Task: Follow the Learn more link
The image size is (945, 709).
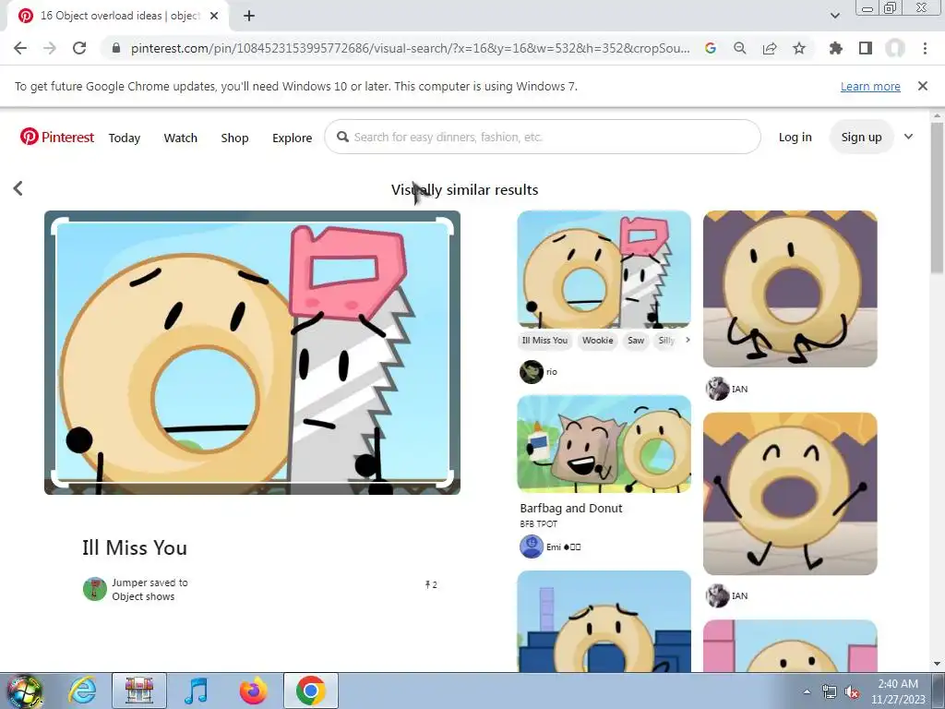Action: 870,86
